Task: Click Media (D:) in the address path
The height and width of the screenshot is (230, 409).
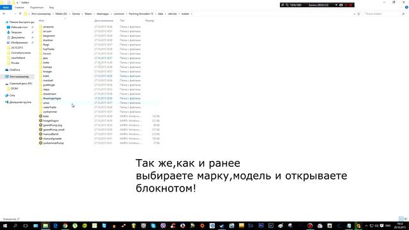Action: pos(61,14)
